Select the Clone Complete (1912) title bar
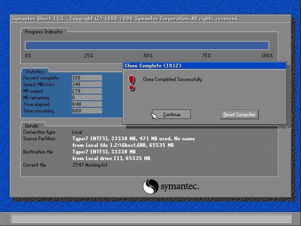301x226 pixels. (x=204, y=66)
